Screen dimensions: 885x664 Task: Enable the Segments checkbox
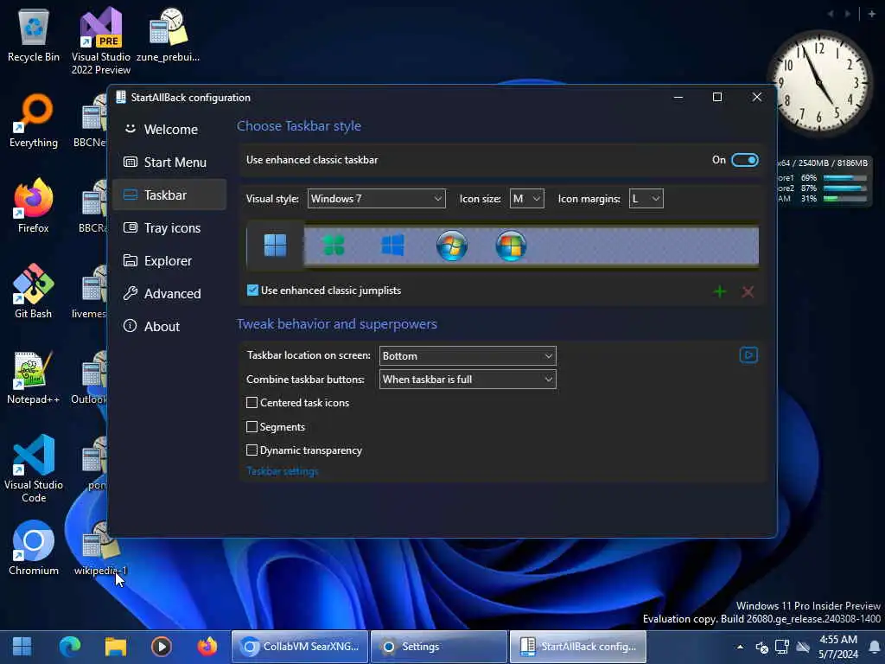pyautogui.click(x=251, y=427)
